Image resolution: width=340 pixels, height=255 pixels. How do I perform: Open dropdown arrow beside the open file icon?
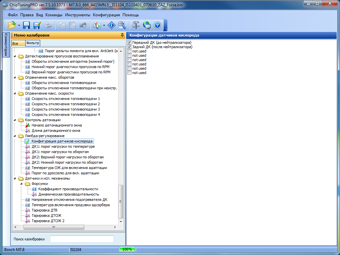[19, 25]
